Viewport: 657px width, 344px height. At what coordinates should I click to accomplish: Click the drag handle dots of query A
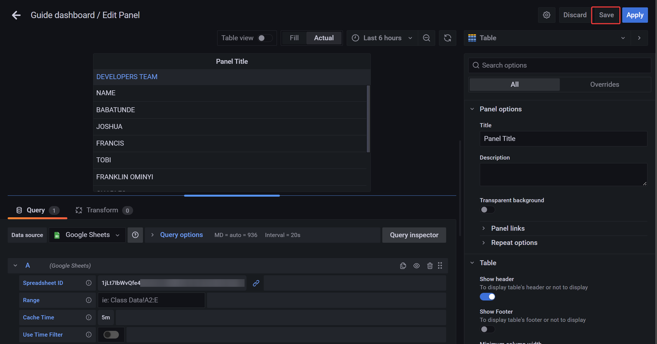(440, 265)
